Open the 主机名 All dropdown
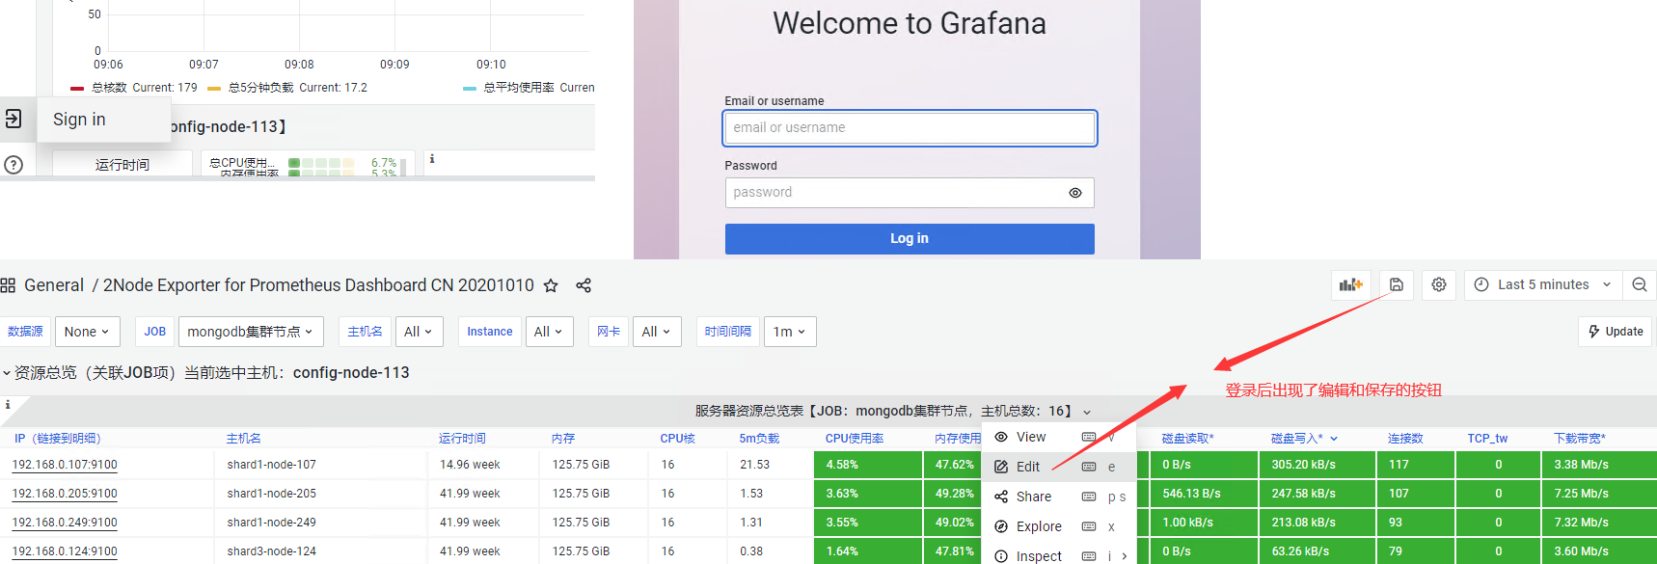This screenshot has width=1657, height=564. [x=419, y=332]
